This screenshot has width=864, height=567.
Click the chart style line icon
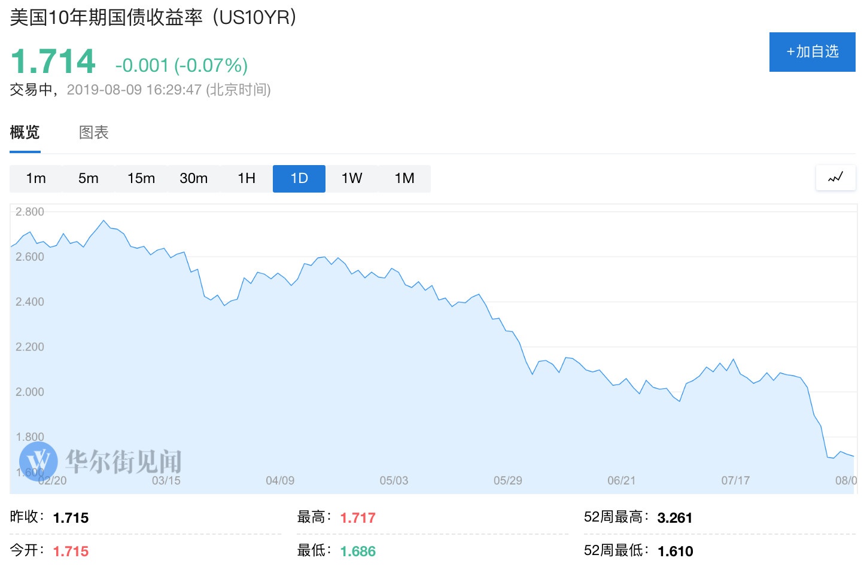(835, 178)
